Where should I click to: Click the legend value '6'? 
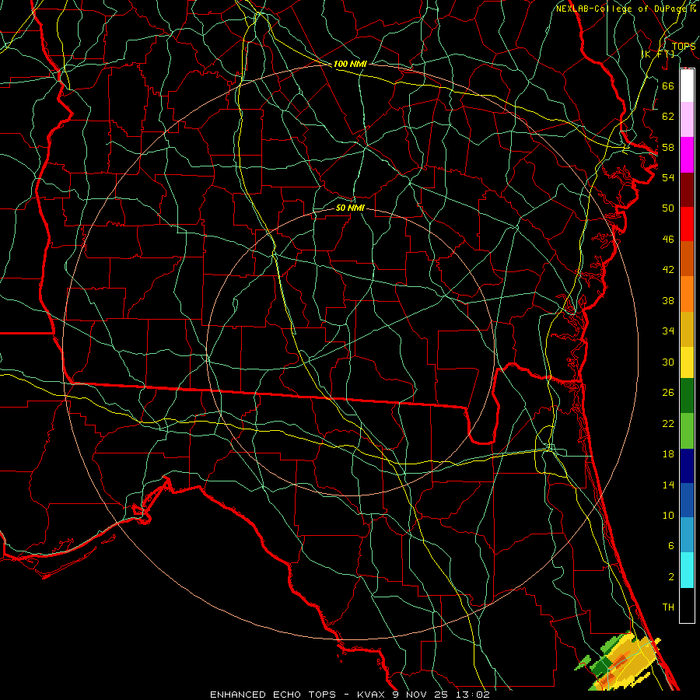(x=670, y=546)
